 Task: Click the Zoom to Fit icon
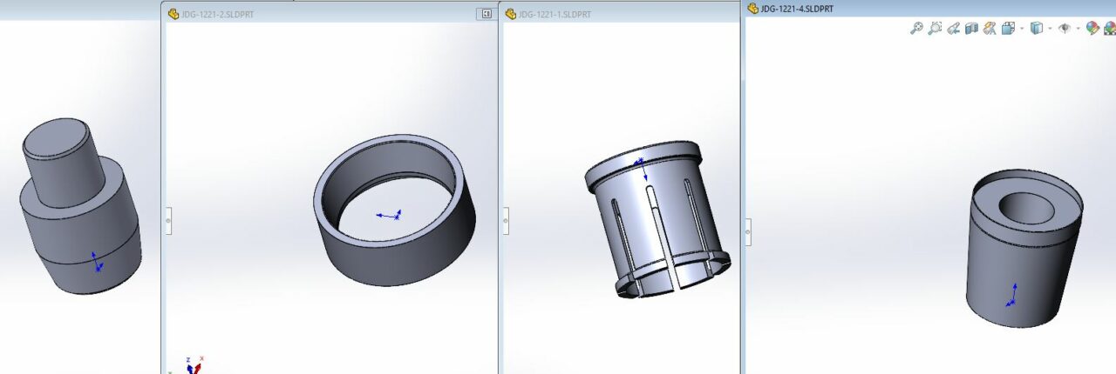(x=916, y=28)
